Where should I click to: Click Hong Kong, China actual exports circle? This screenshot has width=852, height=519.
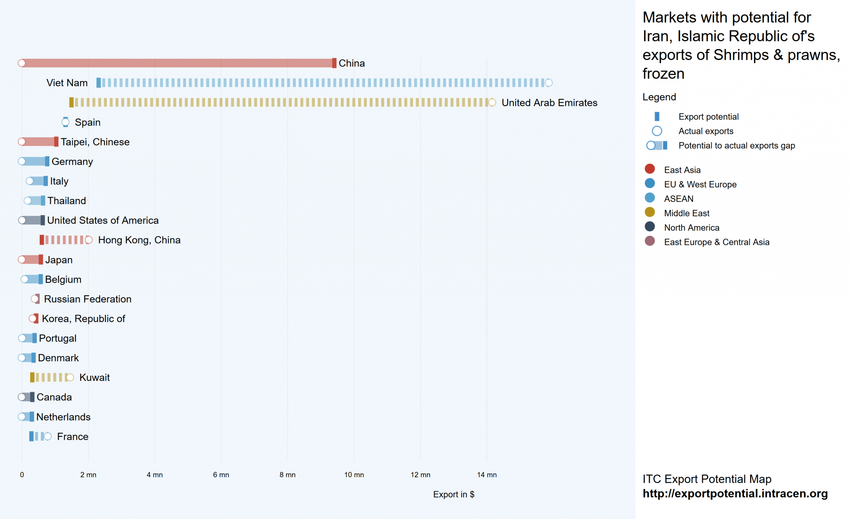pyautogui.click(x=89, y=240)
